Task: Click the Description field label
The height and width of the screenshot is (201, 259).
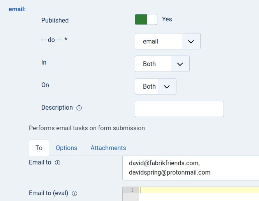Action: [57, 107]
